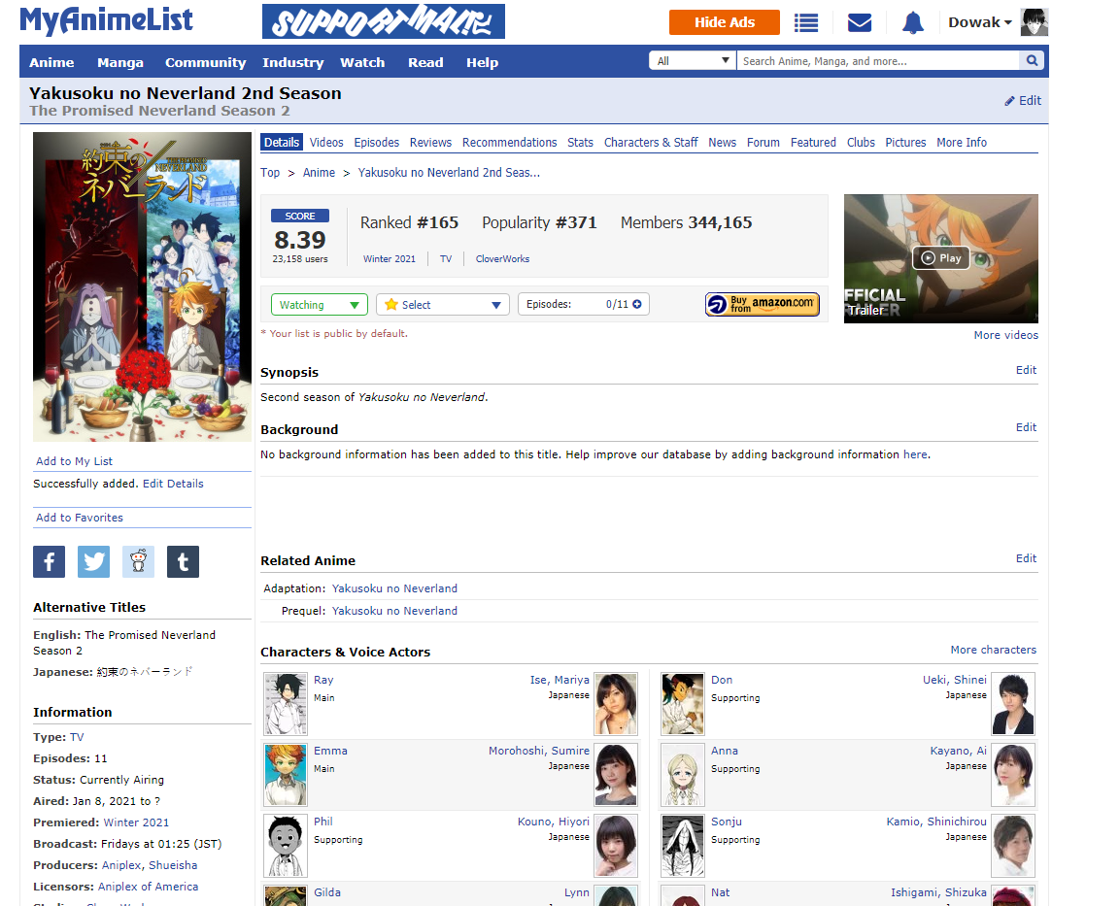Open the Community menu

(x=206, y=62)
